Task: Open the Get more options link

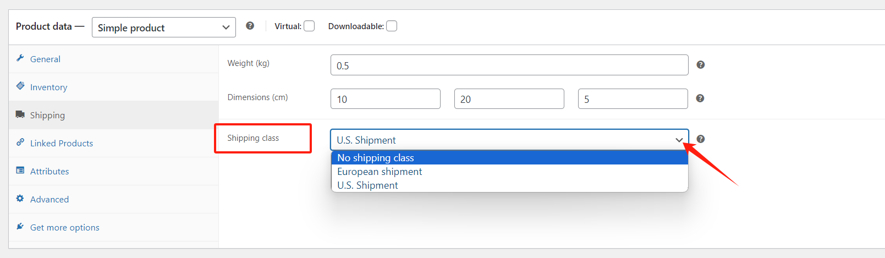Action: pyautogui.click(x=64, y=227)
